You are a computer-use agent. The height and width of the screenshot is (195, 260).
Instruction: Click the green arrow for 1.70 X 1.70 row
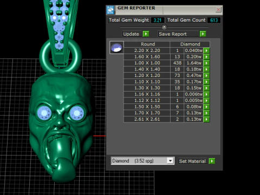[x=206, y=113]
